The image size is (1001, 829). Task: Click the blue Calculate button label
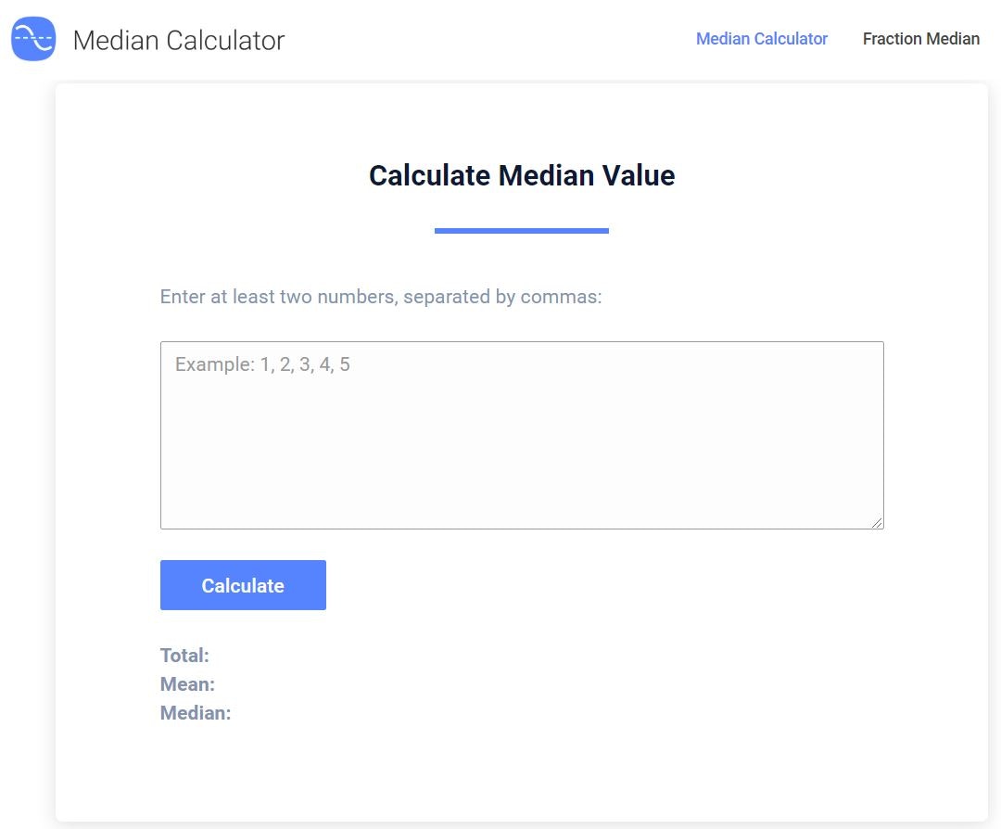point(242,585)
